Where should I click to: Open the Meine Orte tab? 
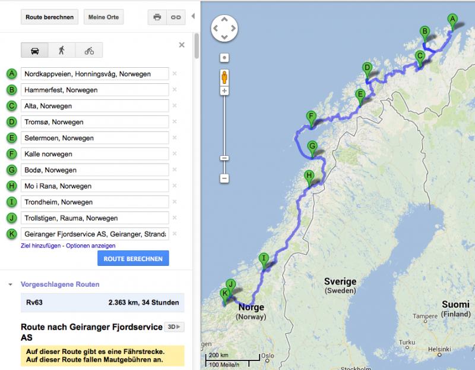[x=104, y=17]
